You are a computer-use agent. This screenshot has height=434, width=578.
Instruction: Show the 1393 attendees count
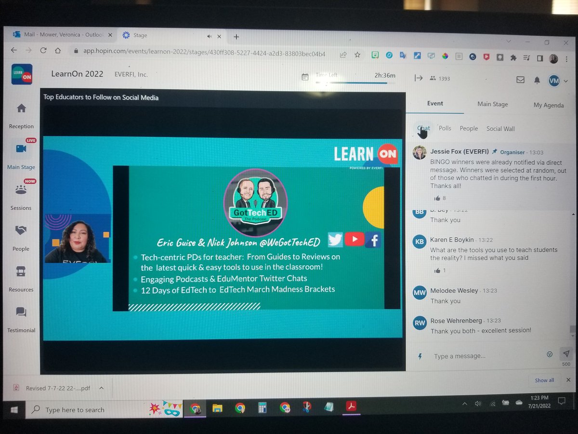(x=440, y=78)
